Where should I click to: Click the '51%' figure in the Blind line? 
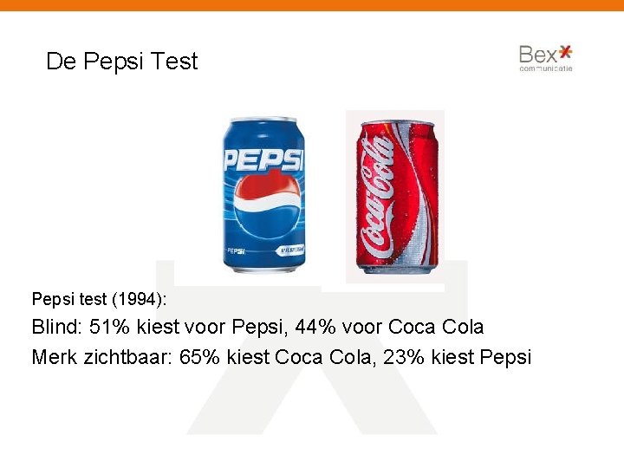(109, 327)
